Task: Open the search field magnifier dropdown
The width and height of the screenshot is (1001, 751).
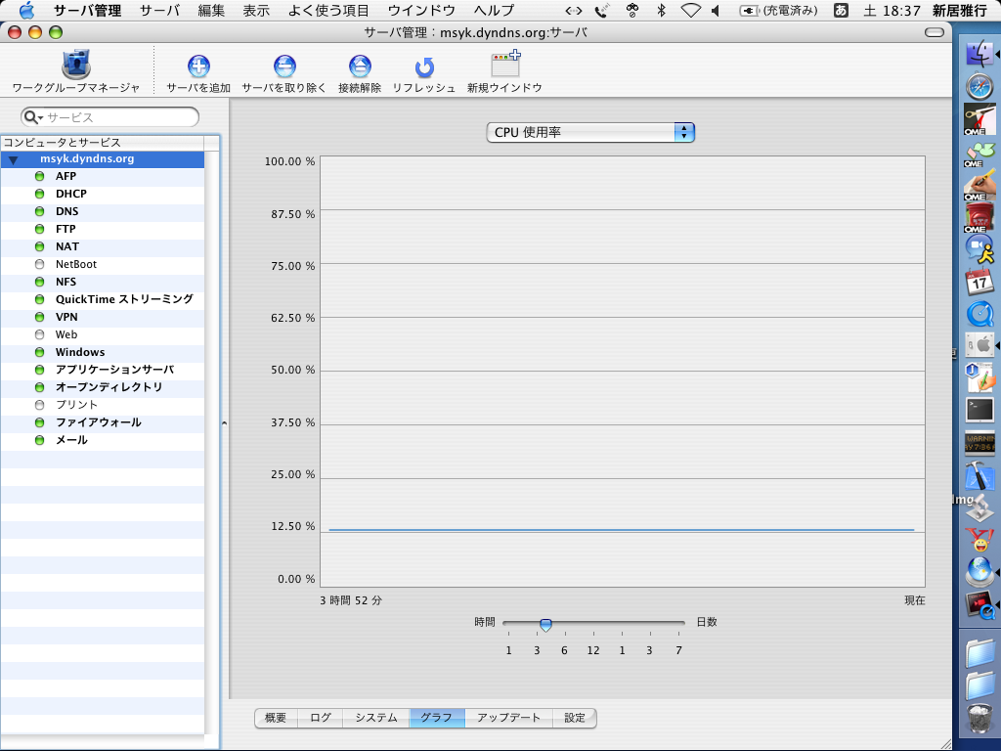Action: point(33,117)
